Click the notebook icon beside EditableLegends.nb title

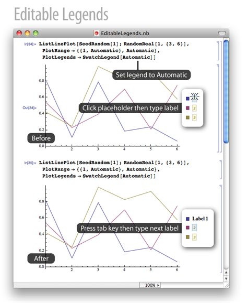click(97, 33)
